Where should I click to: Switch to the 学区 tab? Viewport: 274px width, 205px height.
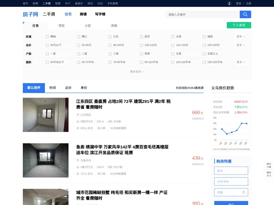tap(62, 26)
